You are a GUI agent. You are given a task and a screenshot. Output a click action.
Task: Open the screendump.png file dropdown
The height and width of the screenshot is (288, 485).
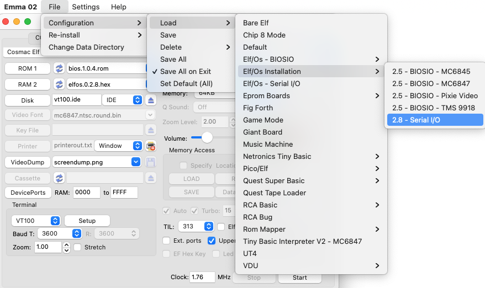coord(136,162)
